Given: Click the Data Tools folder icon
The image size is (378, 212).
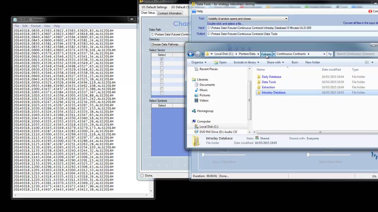Looking at the screenshot, I should (258, 82).
